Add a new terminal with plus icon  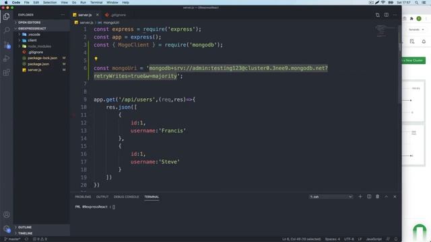coord(360,196)
